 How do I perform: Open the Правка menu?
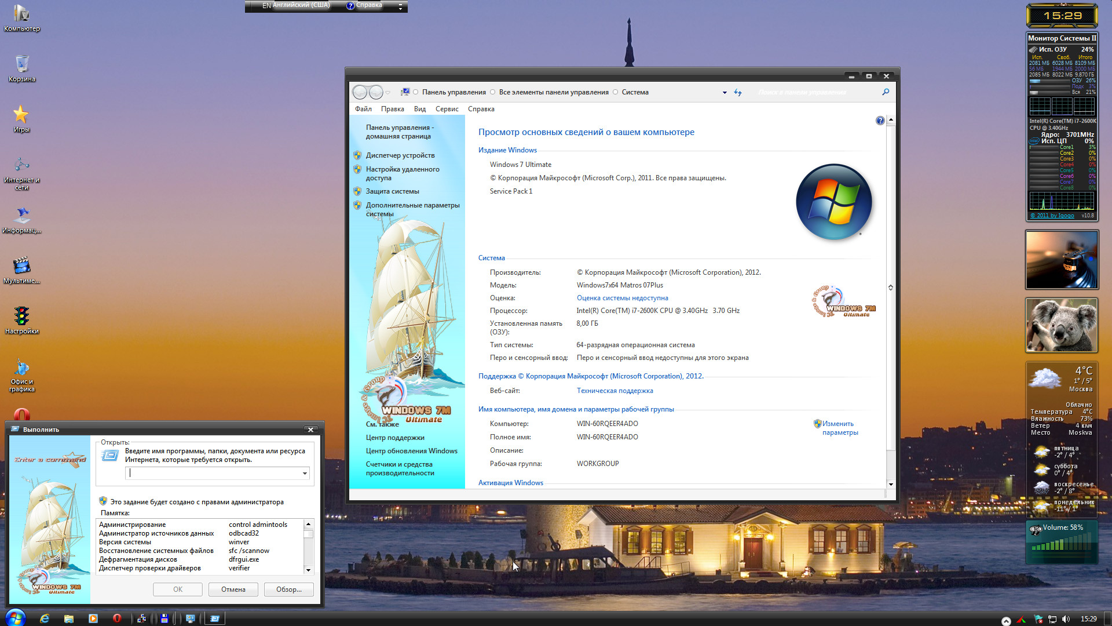click(393, 109)
